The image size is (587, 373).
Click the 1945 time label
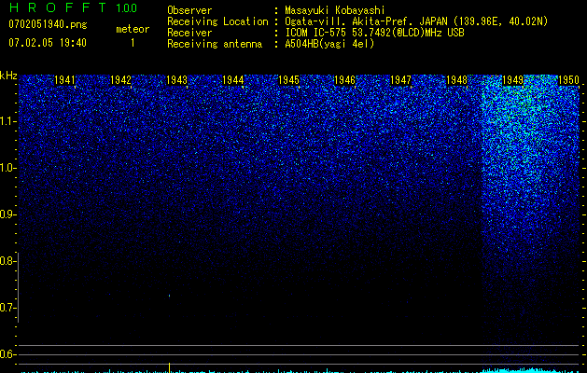[x=288, y=80]
